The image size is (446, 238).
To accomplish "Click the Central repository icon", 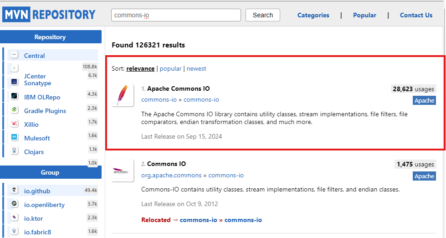I will [15, 54].
